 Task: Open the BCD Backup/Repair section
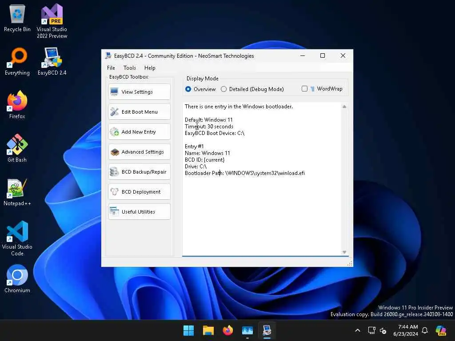click(x=140, y=172)
